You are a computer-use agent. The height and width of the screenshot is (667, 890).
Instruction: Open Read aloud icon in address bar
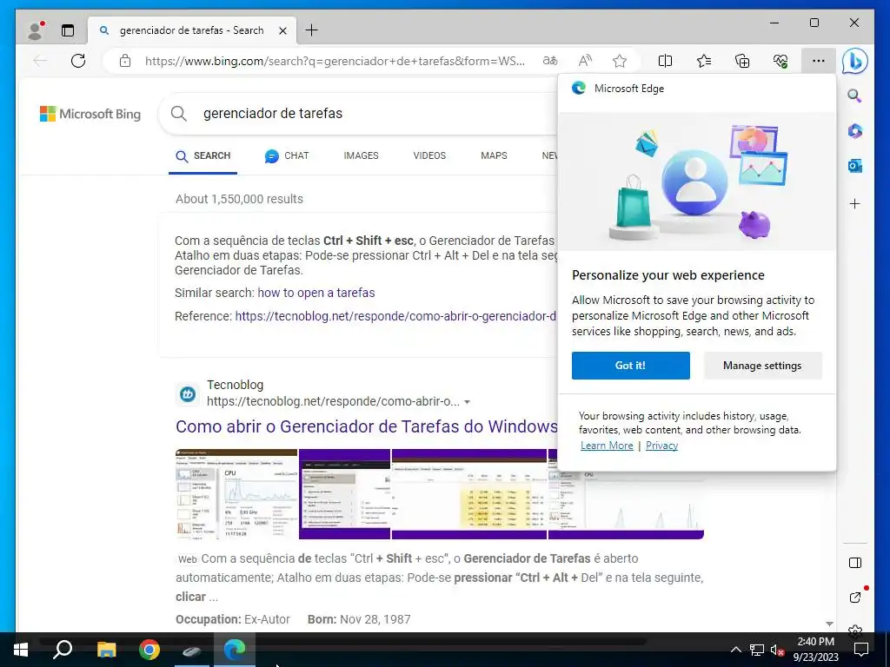tap(585, 61)
